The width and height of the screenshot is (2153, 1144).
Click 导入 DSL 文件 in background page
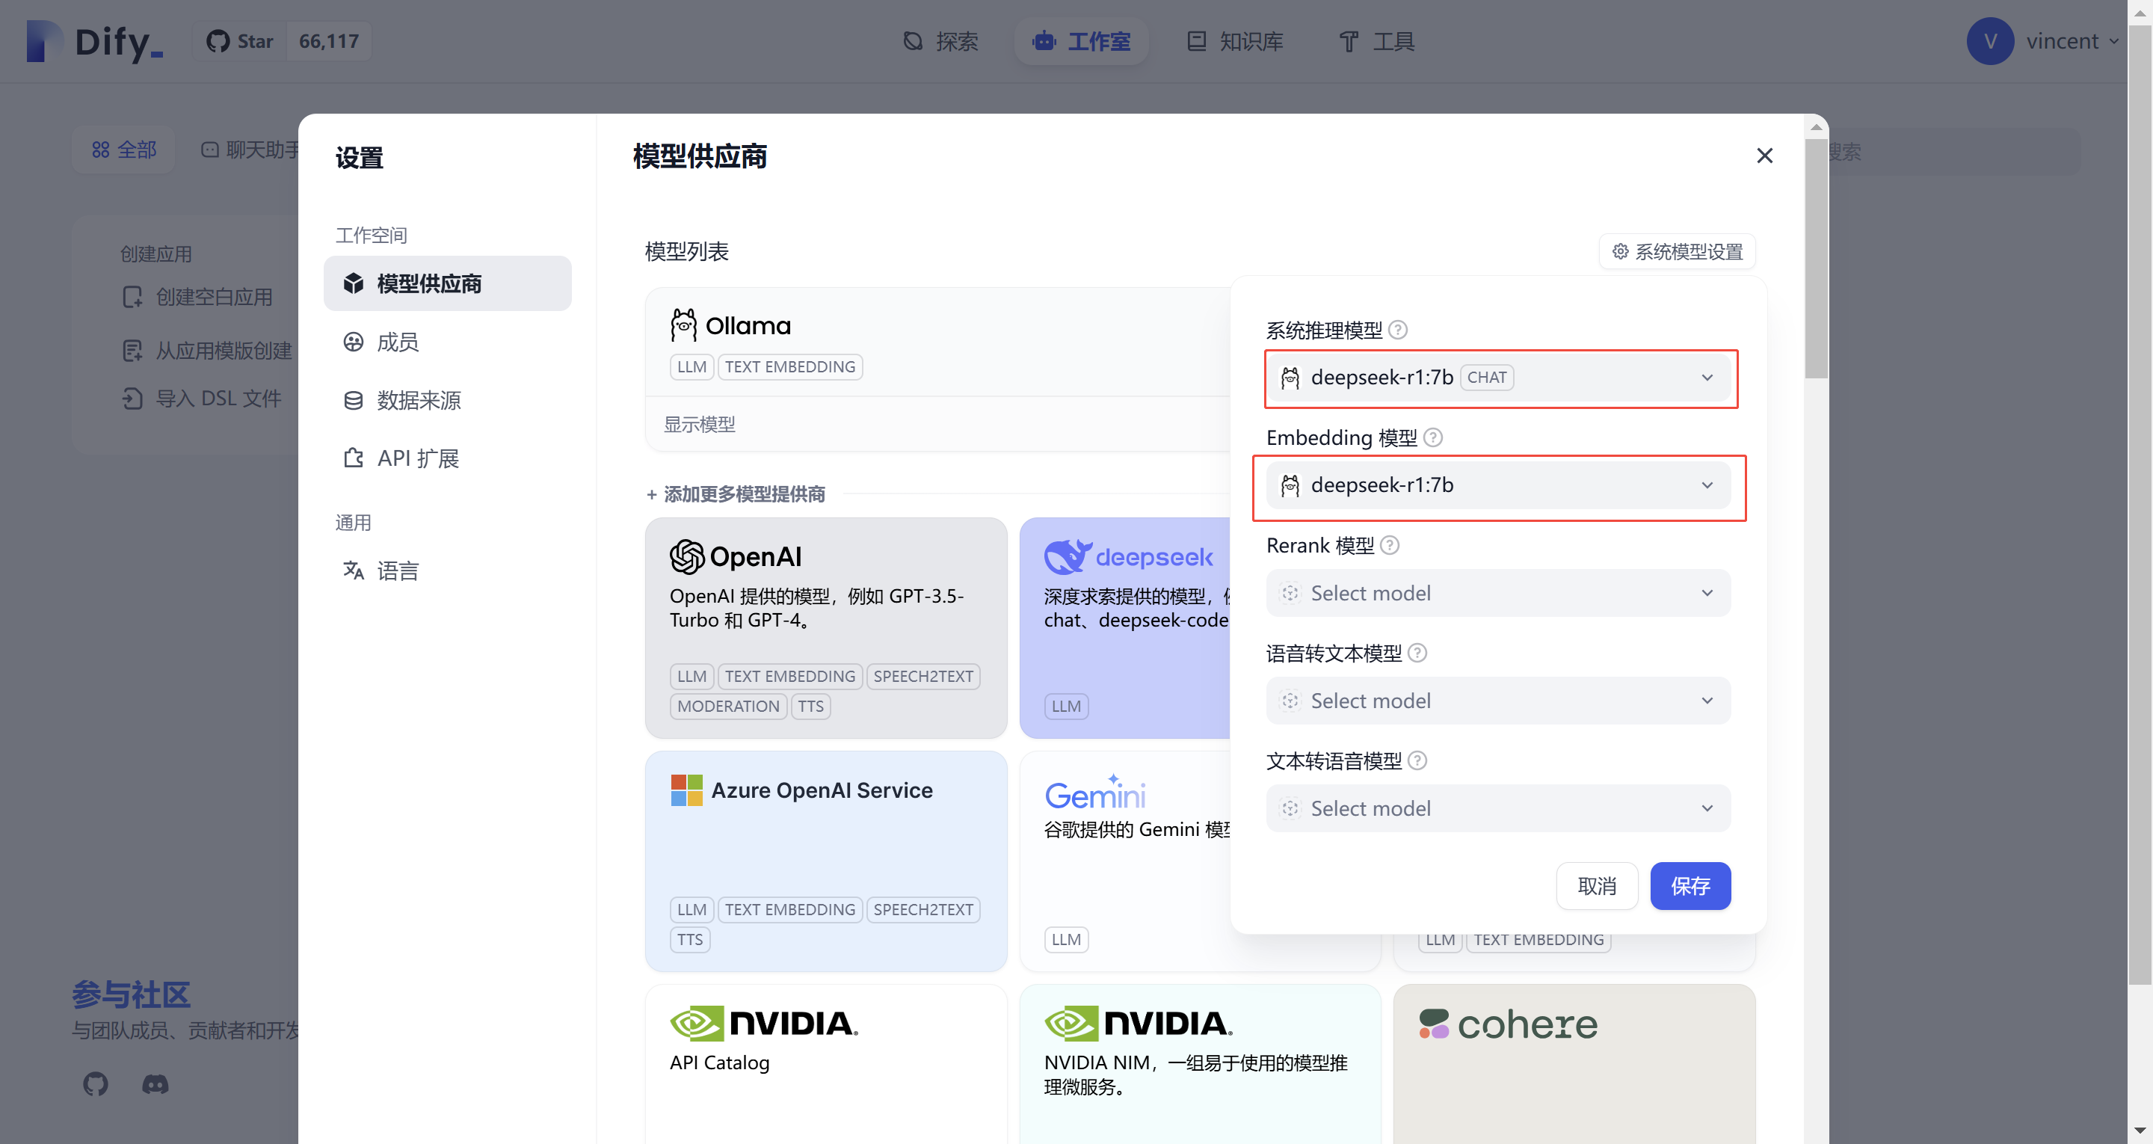click(201, 399)
